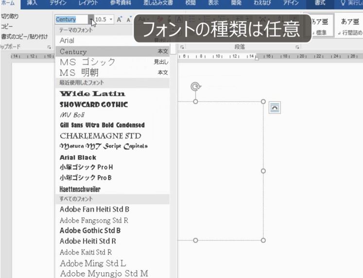Choose Adobe Myungjo Std M font

(113, 273)
